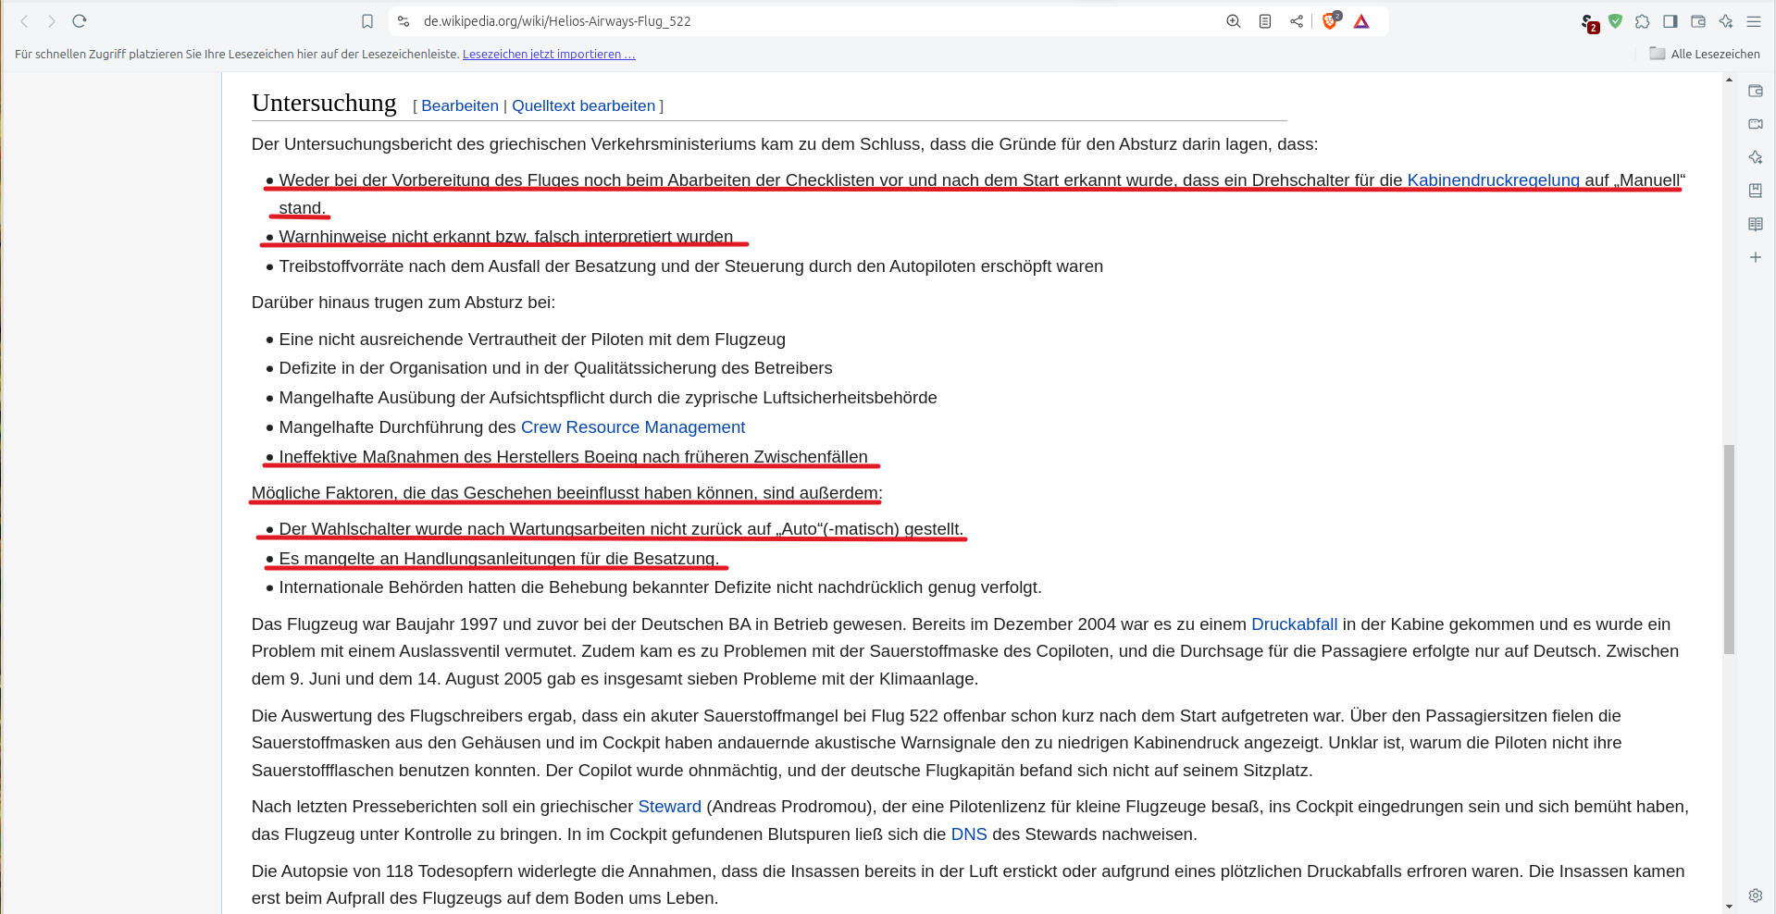Add a new item to sidebar
1776x914 pixels.
(1756, 257)
